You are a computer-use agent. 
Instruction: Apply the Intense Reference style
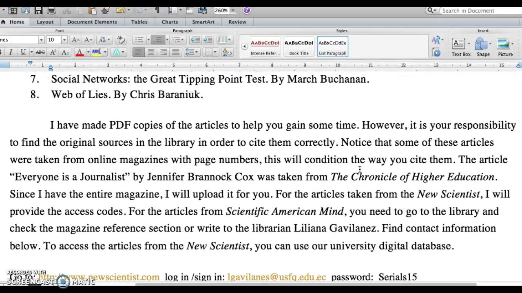[265, 47]
